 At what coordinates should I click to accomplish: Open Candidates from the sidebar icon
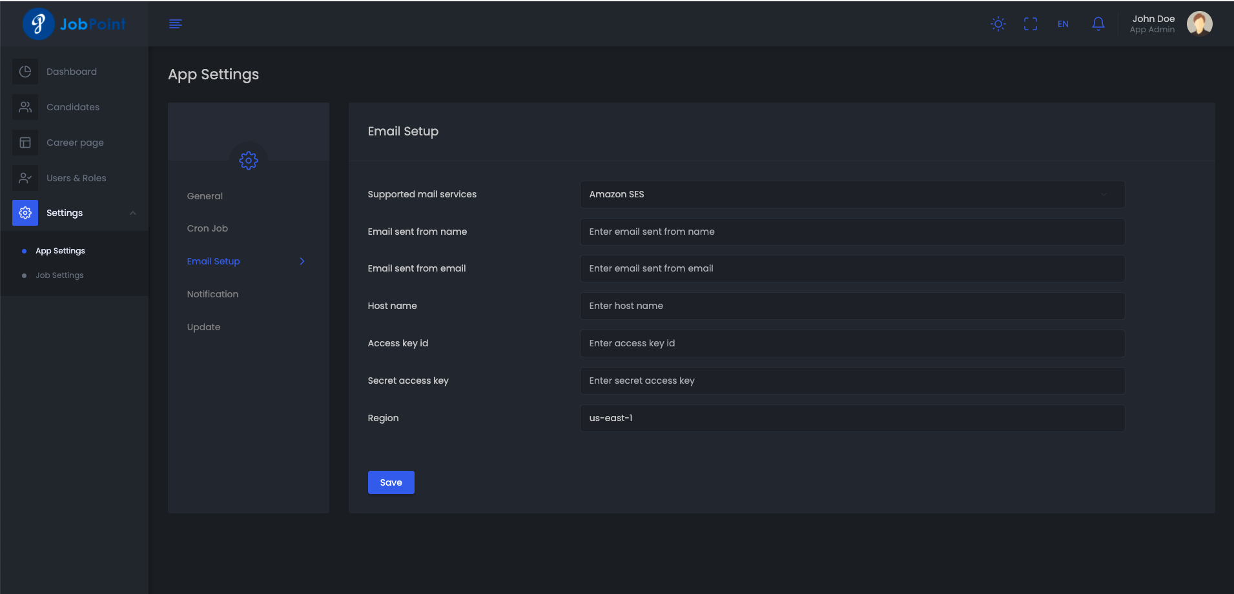coord(25,107)
